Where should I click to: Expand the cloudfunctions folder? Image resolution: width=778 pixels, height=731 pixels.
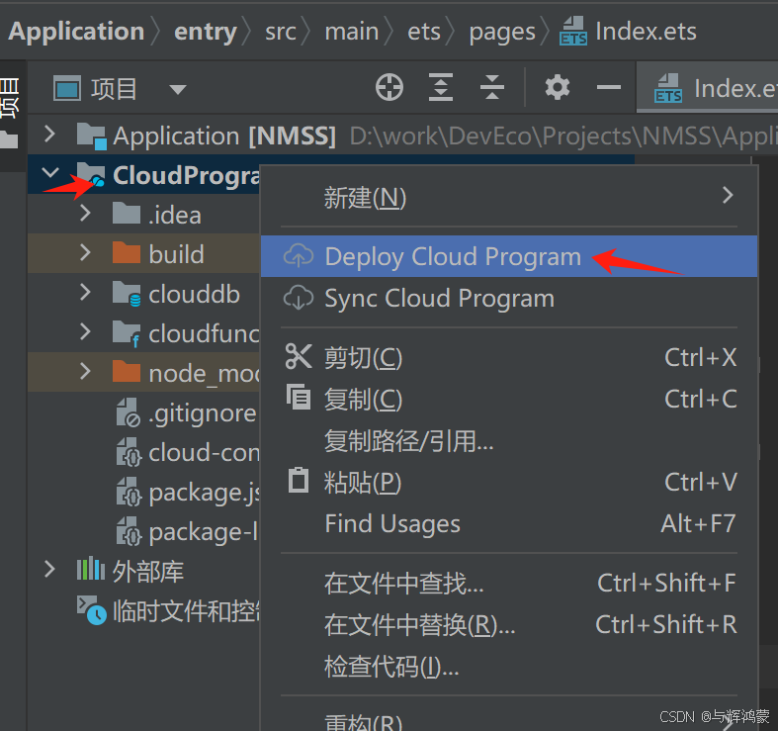point(85,331)
